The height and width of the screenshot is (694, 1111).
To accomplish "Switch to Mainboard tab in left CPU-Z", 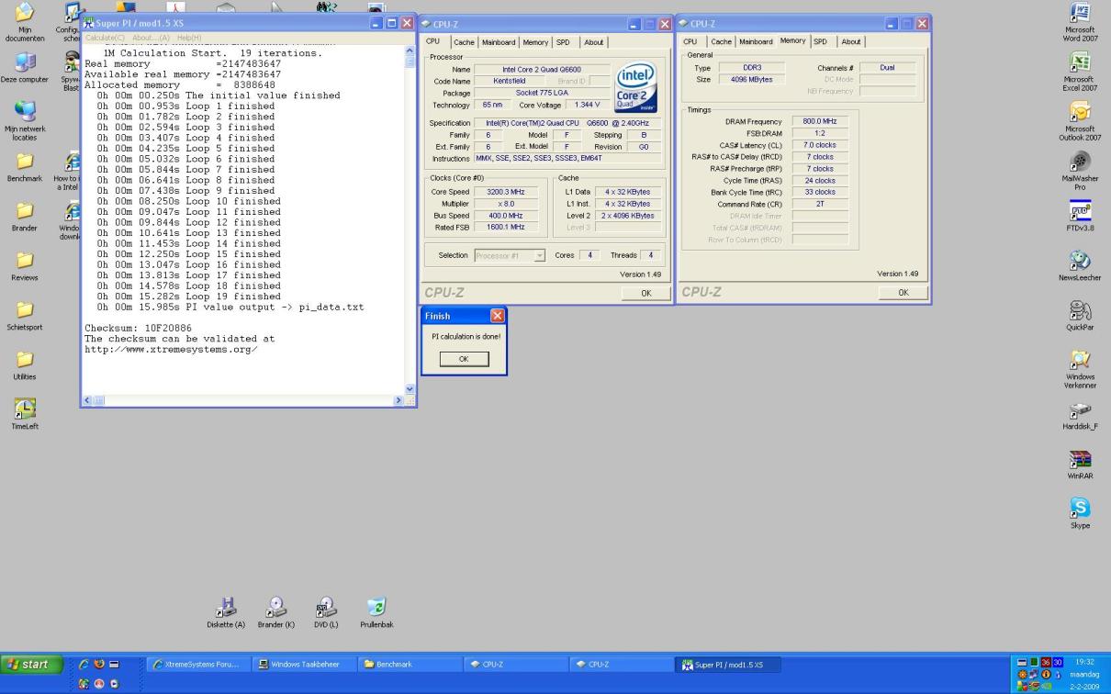I will coord(499,42).
